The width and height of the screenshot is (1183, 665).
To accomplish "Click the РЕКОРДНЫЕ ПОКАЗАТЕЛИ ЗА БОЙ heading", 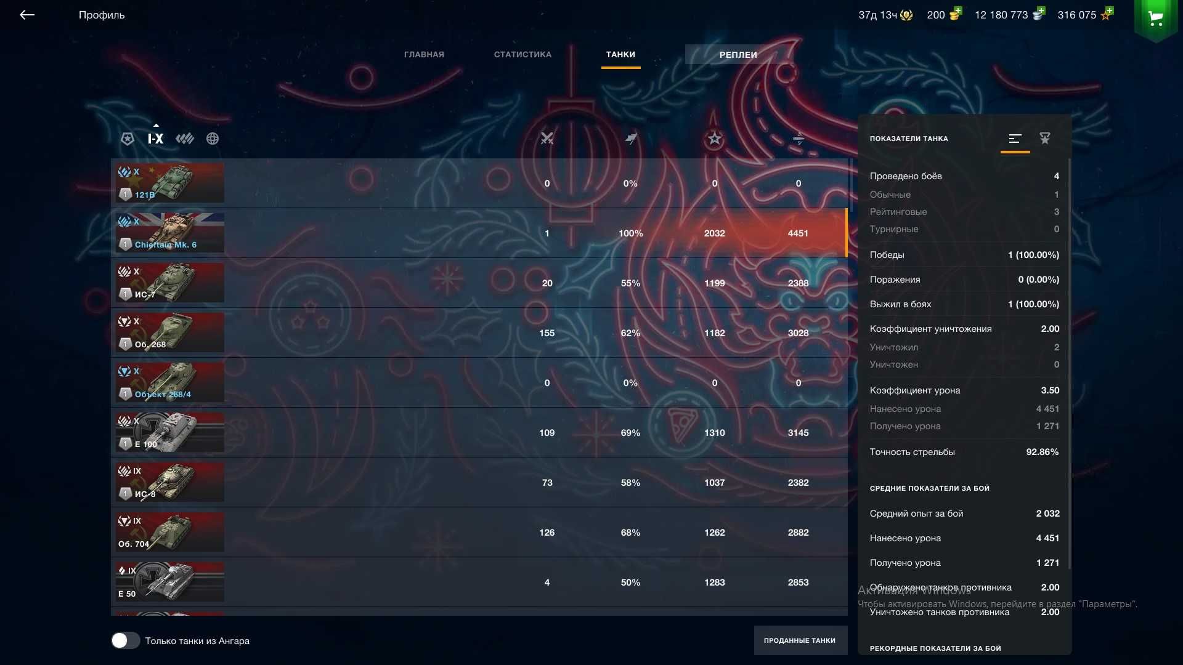I will (935, 648).
